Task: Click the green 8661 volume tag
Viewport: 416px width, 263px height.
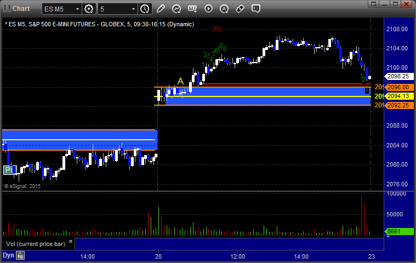Action: (400, 231)
